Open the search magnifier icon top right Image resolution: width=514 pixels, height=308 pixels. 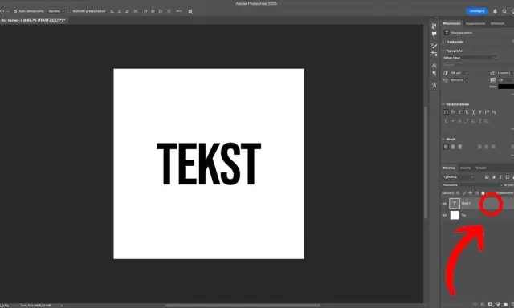(504, 11)
